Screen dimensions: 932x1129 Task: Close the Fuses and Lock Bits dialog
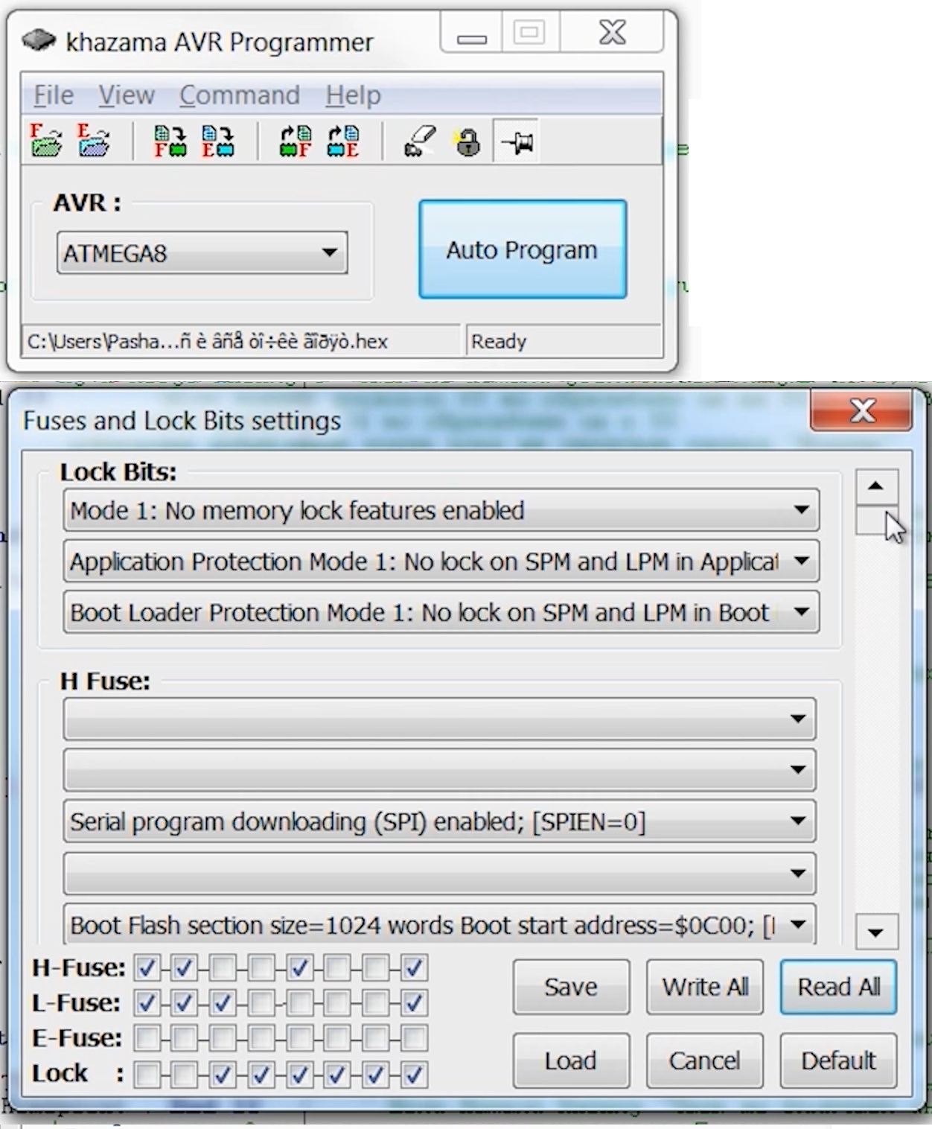click(862, 410)
